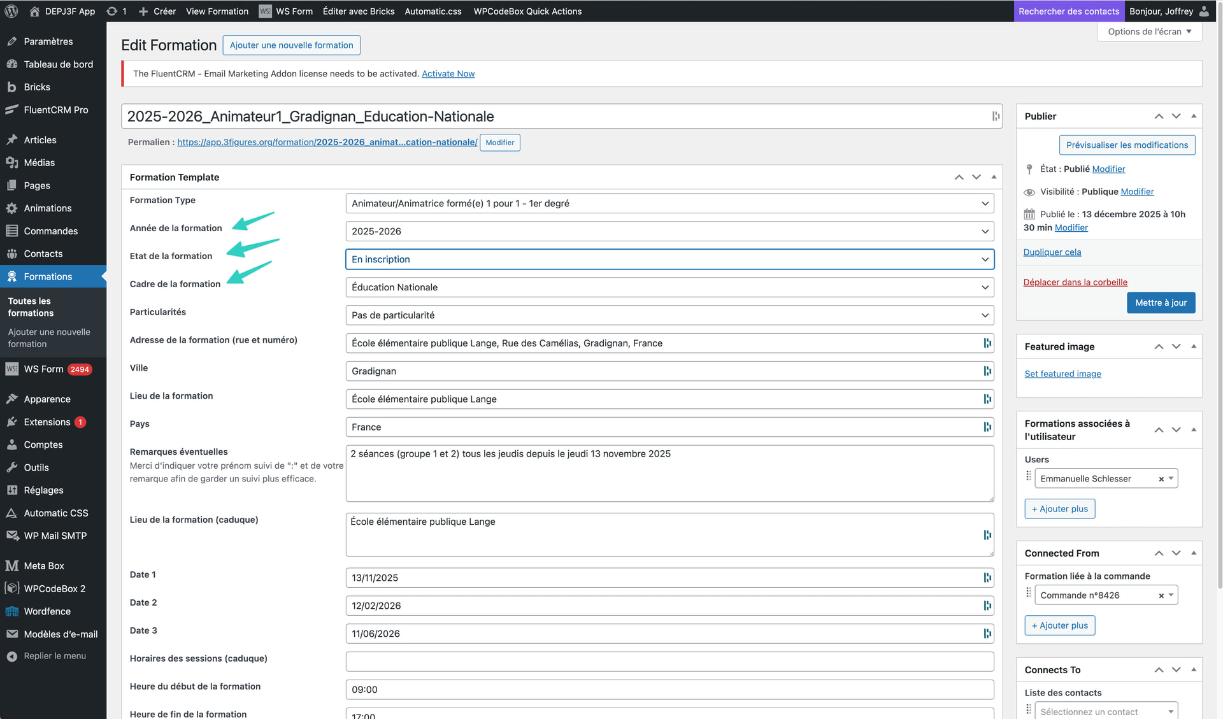The height and width of the screenshot is (719, 1223).
Task: Open Éditer avec Bricks in the admin bar
Action: point(358,11)
